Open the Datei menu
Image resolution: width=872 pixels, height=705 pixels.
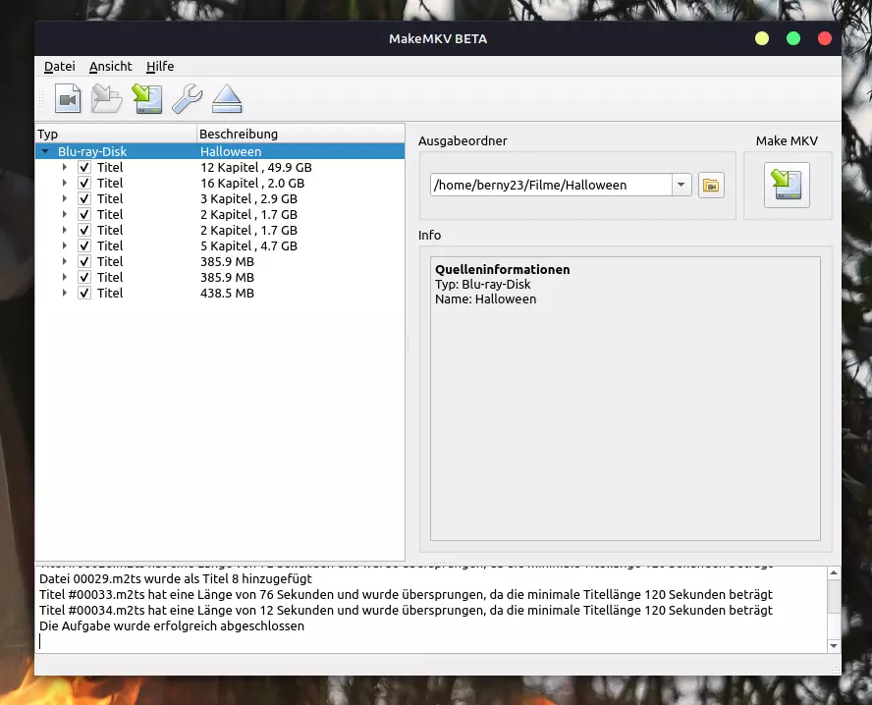(x=60, y=66)
